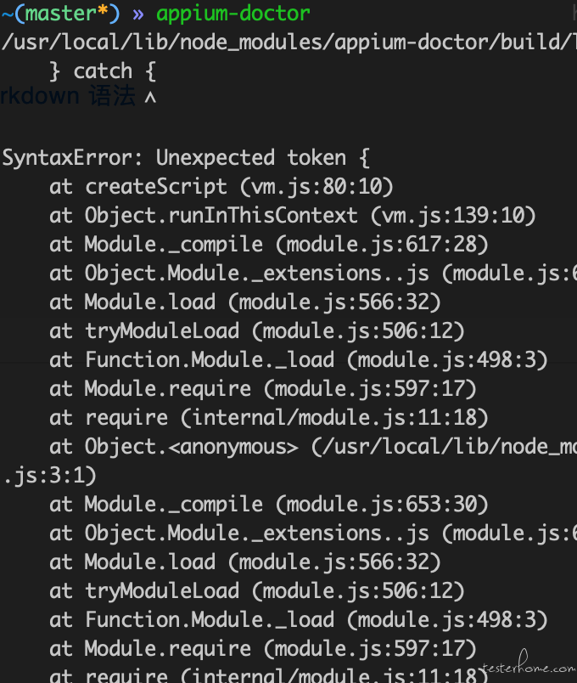577x683 pixels.
Task: Click the first Function.Module._load stack line
Action: 298,360
